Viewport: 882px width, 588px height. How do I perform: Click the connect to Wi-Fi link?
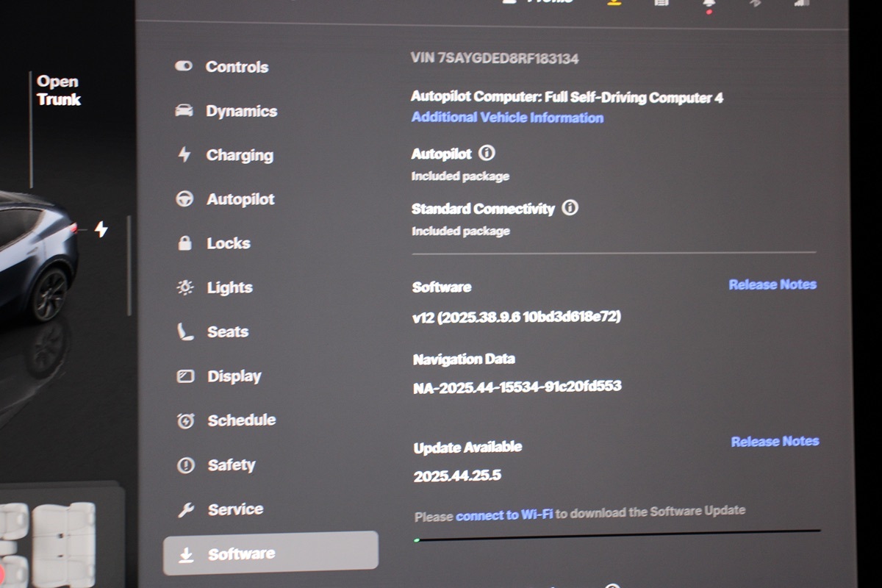click(x=504, y=515)
